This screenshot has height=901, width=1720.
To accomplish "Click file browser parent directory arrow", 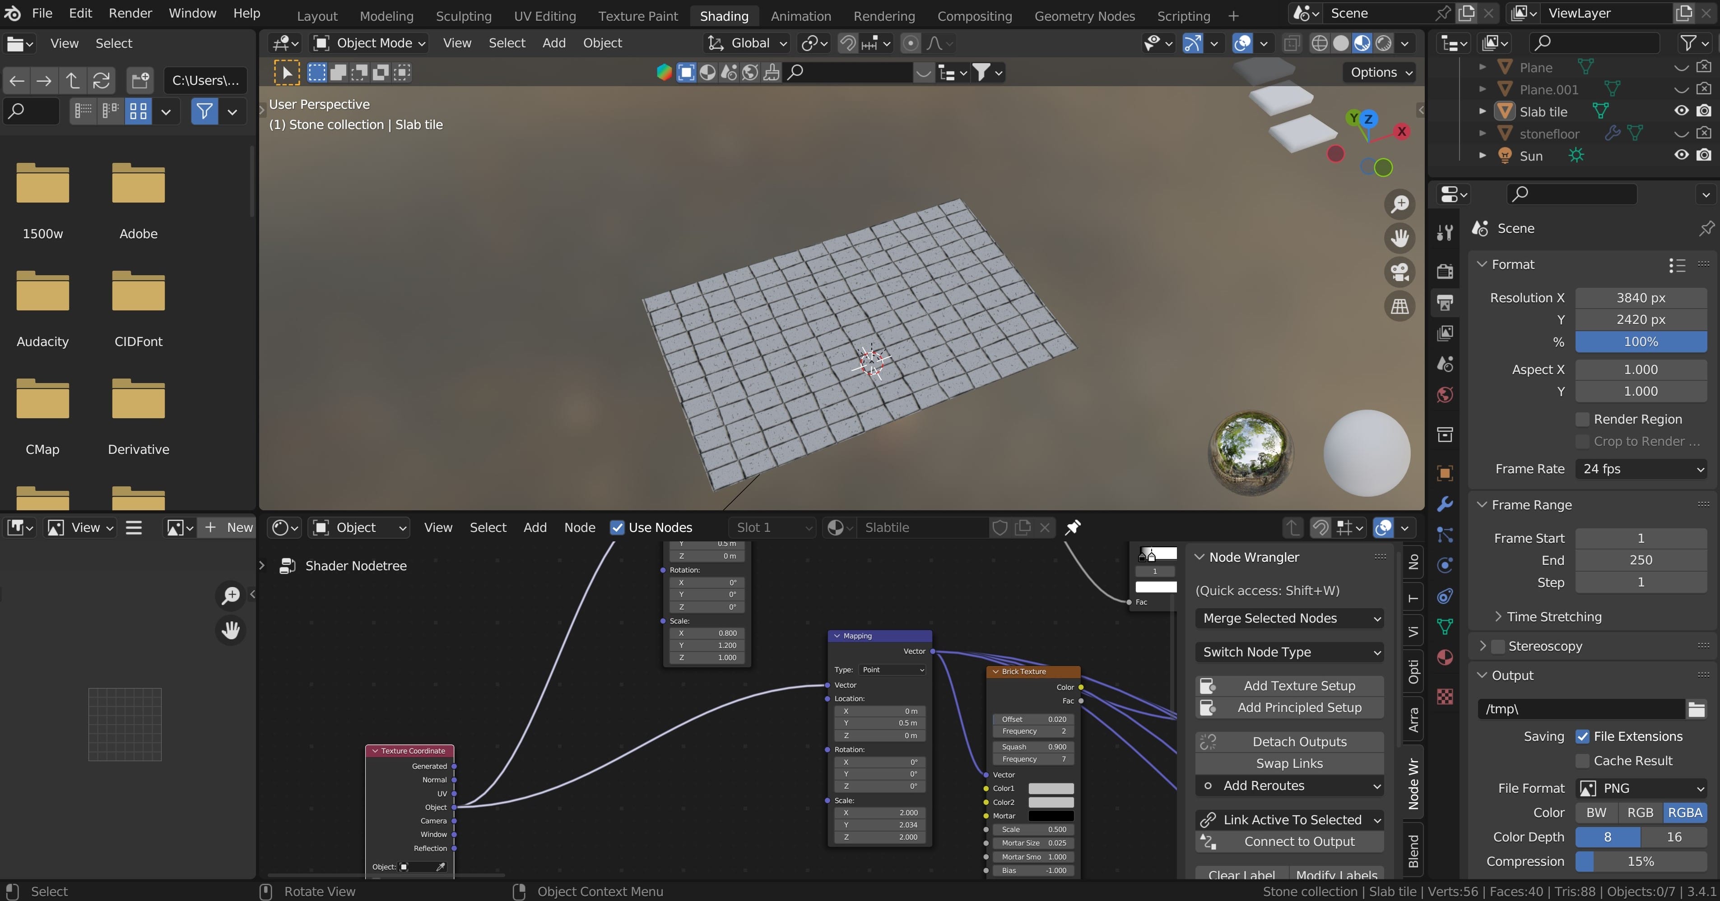I will point(73,81).
